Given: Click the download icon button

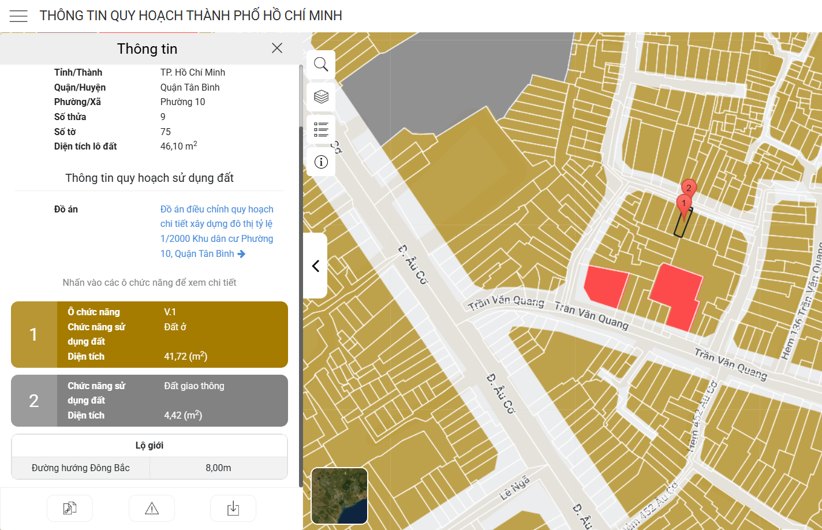Looking at the screenshot, I should pyautogui.click(x=233, y=509).
